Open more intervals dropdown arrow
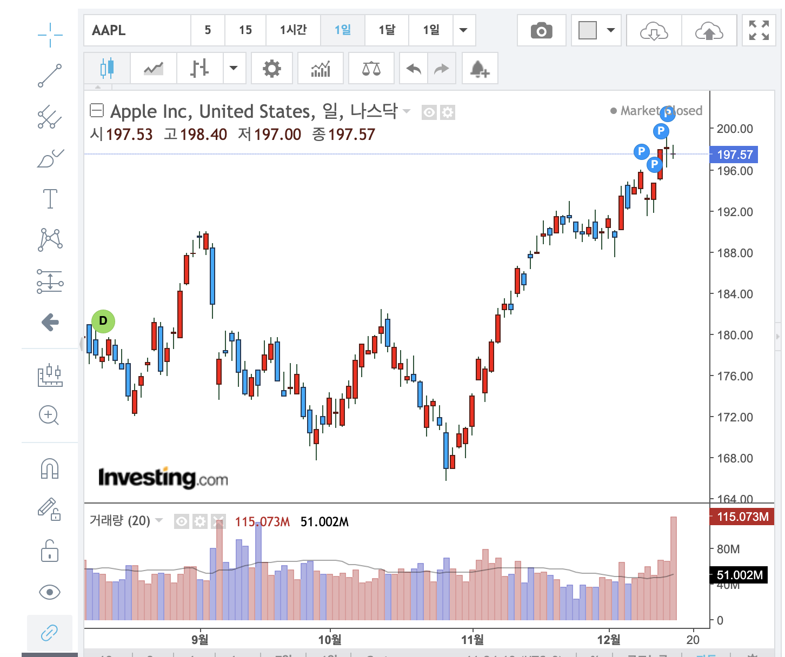785x657 pixels. pos(463,30)
